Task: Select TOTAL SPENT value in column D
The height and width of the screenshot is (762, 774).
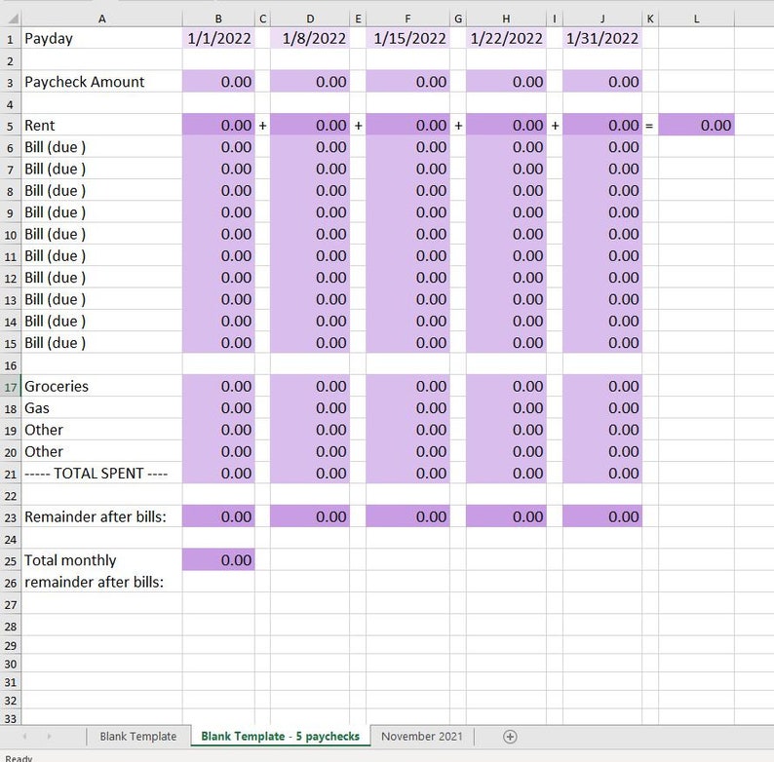Action: pos(310,473)
